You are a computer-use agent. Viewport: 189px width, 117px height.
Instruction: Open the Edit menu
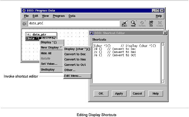click(35, 16)
